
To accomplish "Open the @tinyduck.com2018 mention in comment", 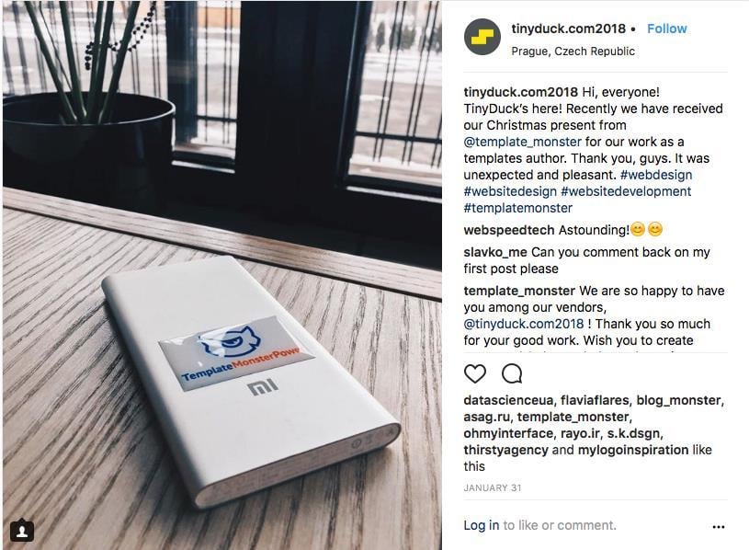I will (524, 324).
